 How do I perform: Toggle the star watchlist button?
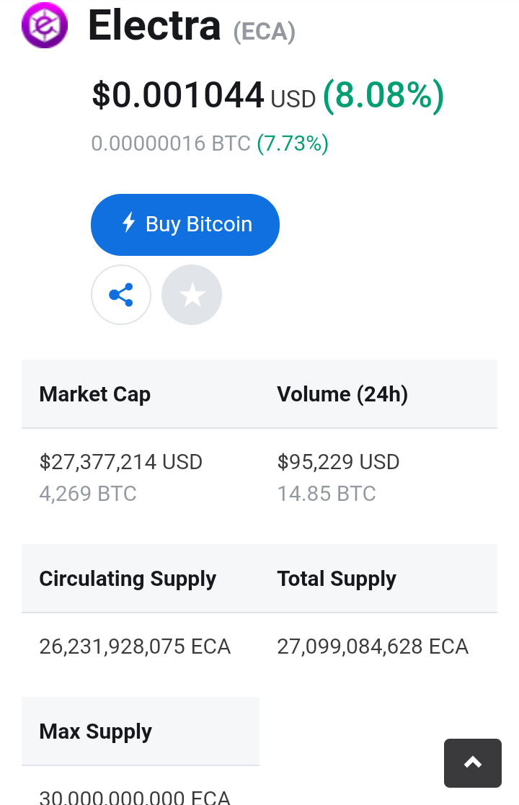point(192,295)
